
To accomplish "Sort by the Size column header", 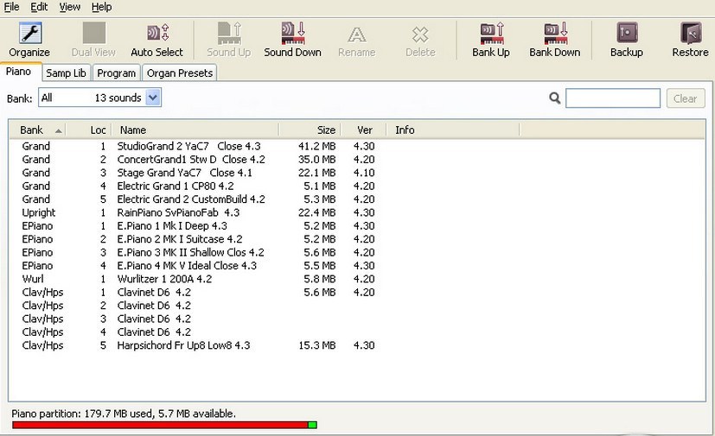I will click(310, 130).
